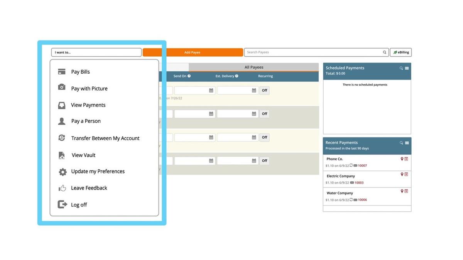The height and width of the screenshot is (260, 463).
Task: Click "There is no scheduled payments" text
Action: point(365,85)
